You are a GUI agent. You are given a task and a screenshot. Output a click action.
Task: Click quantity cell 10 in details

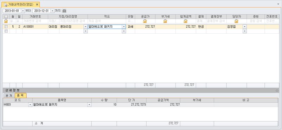point(104,105)
